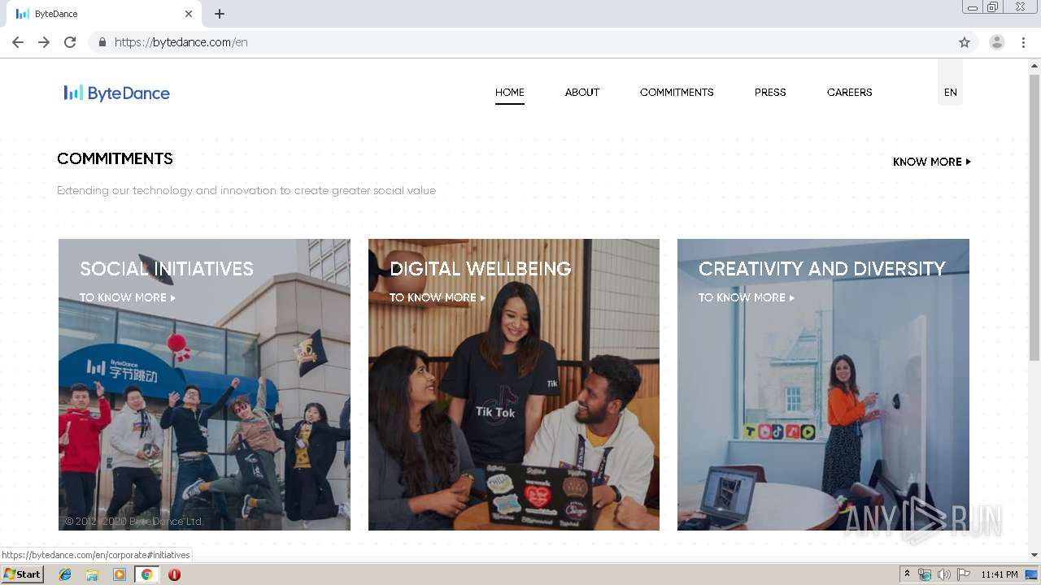Click the KNOW MORE link
The height and width of the screenshot is (585, 1041).
click(932, 162)
